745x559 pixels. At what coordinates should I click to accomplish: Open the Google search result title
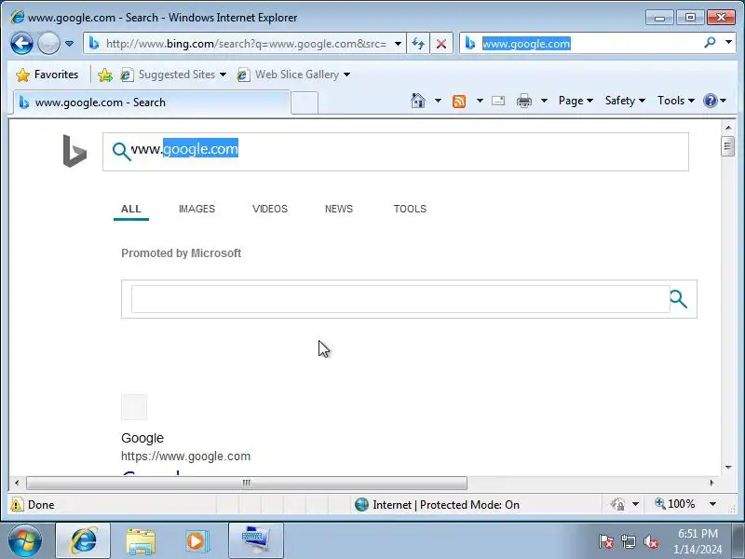coord(142,438)
